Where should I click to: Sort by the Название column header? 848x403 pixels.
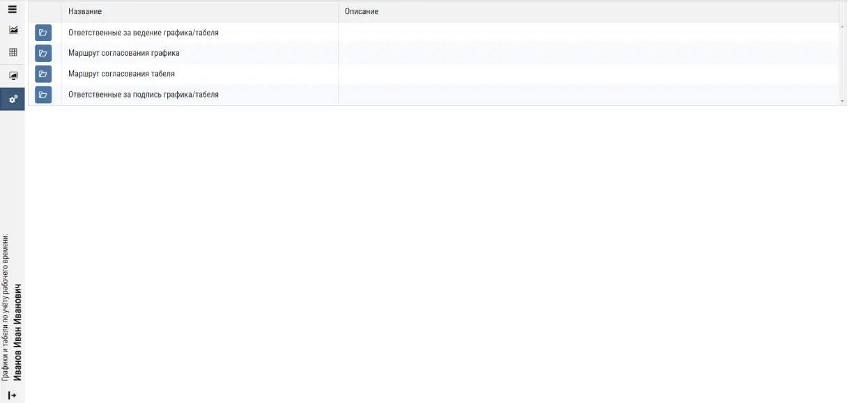click(85, 12)
